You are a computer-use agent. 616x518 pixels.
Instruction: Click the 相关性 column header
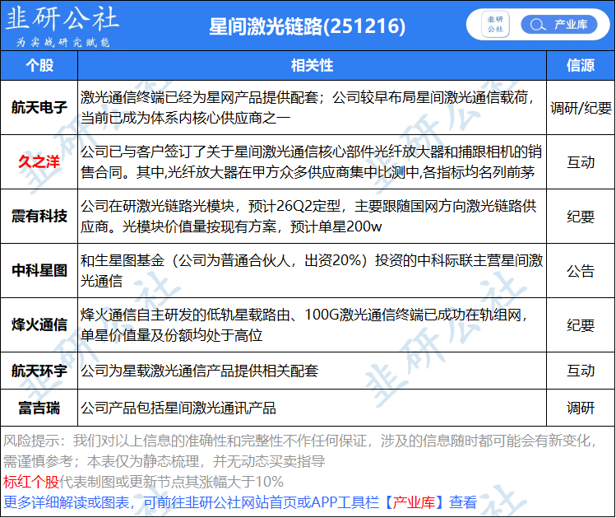click(x=312, y=65)
